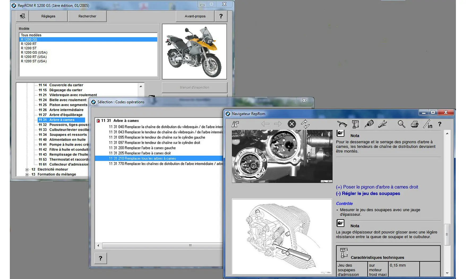466x279 pixels.
Task: Select 'R 1200 ST' in model list
Action: click(88, 48)
